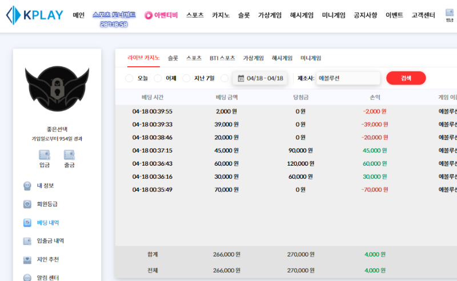Select the 지난 7일 radio button
This screenshot has width=457, height=281.
point(186,78)
